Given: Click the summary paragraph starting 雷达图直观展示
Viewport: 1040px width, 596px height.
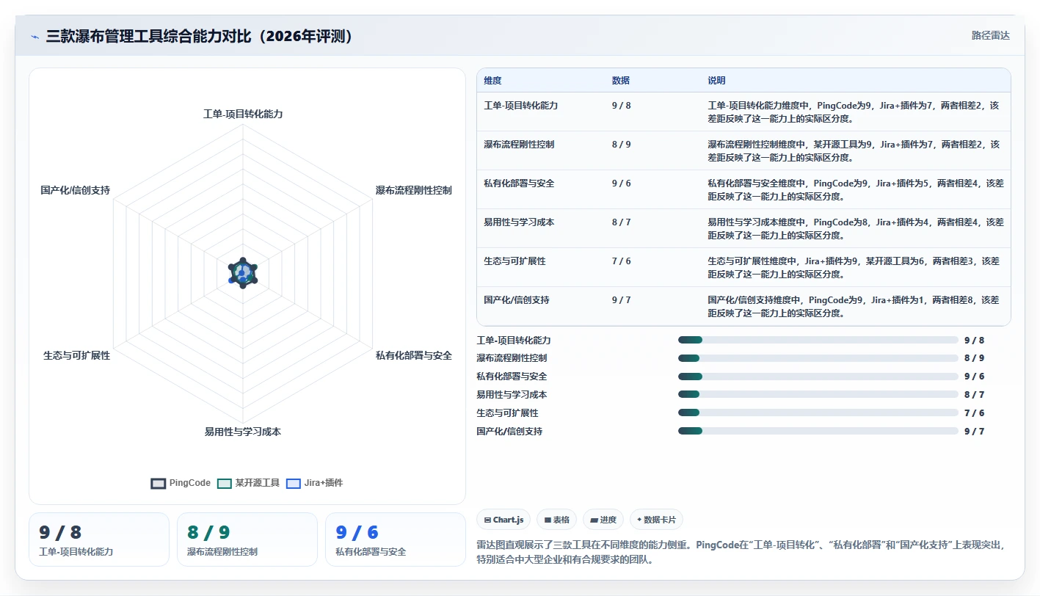Looking at the screenshot, I should (740, 552).
